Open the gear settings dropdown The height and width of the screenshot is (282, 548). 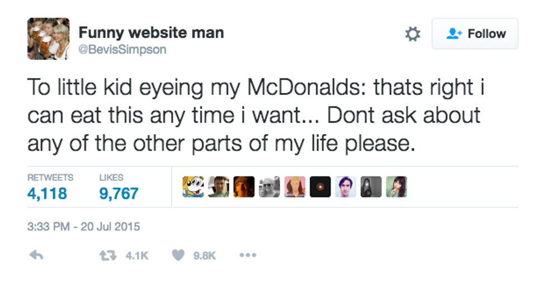pos(412,34)
